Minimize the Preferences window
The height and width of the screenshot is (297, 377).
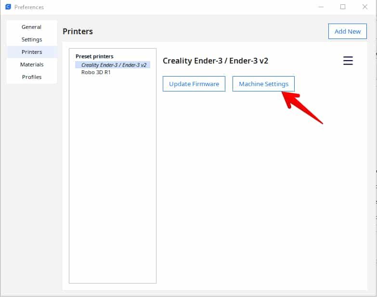click(x=320, y=7)
